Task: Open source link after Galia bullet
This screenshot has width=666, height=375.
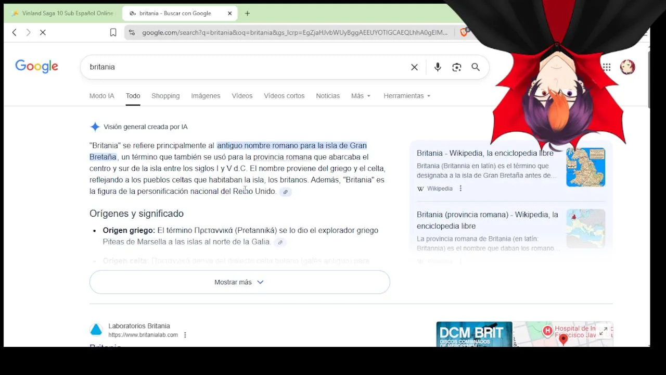Action: tap(280, 242)
